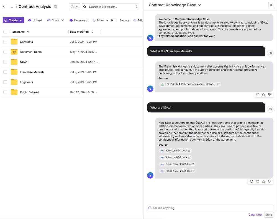The height and width of the screenshot is (219, 277).
Task: Tick the select-all checkbox in header
Action: (5, 32)
